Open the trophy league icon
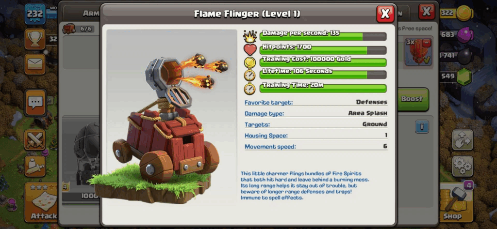497x229 pixels. click(35, 39)
